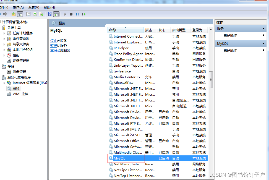
Task: Click the scroll down arrow of services list
Action: click(211, 176)
